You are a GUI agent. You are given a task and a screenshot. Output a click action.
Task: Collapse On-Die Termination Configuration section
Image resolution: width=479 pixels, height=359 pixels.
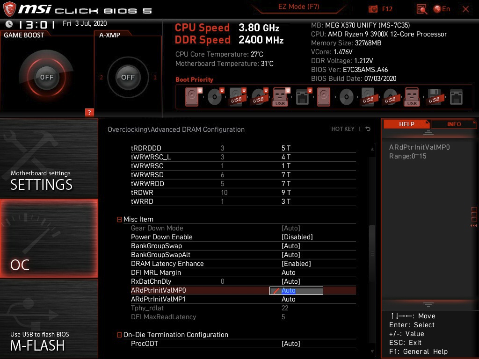pyautogui.click(x=119, y=335)
